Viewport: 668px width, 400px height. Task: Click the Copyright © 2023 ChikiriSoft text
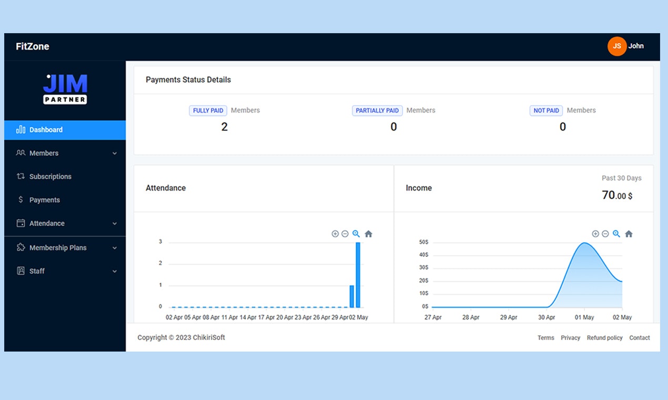pos(181,337)
